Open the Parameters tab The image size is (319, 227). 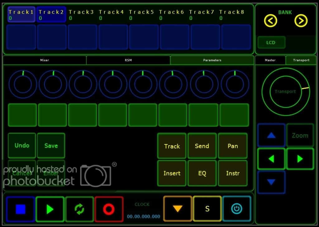coord(212,60)
